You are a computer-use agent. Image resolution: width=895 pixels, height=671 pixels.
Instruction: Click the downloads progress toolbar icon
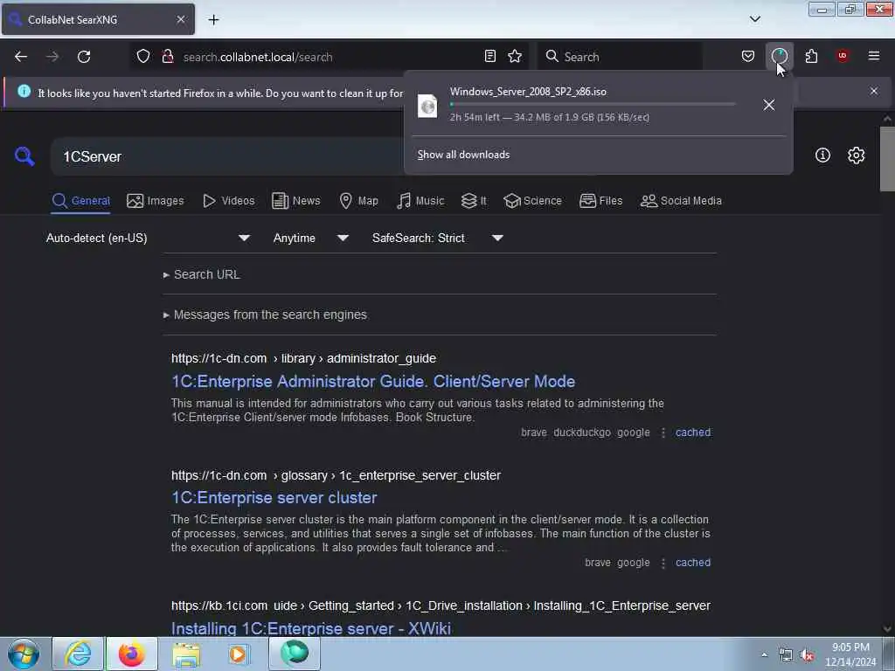click(x=779, y=56)
